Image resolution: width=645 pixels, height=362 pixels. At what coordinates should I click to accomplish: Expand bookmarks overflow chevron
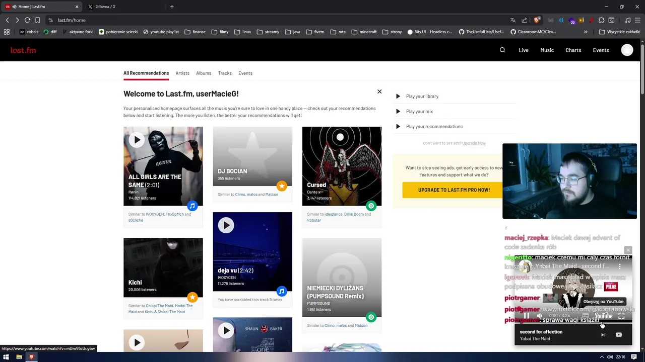586,32
